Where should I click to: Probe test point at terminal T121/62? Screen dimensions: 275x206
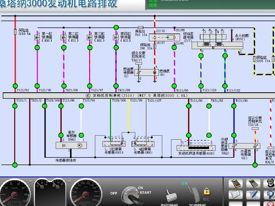click(x=15, y=86)
